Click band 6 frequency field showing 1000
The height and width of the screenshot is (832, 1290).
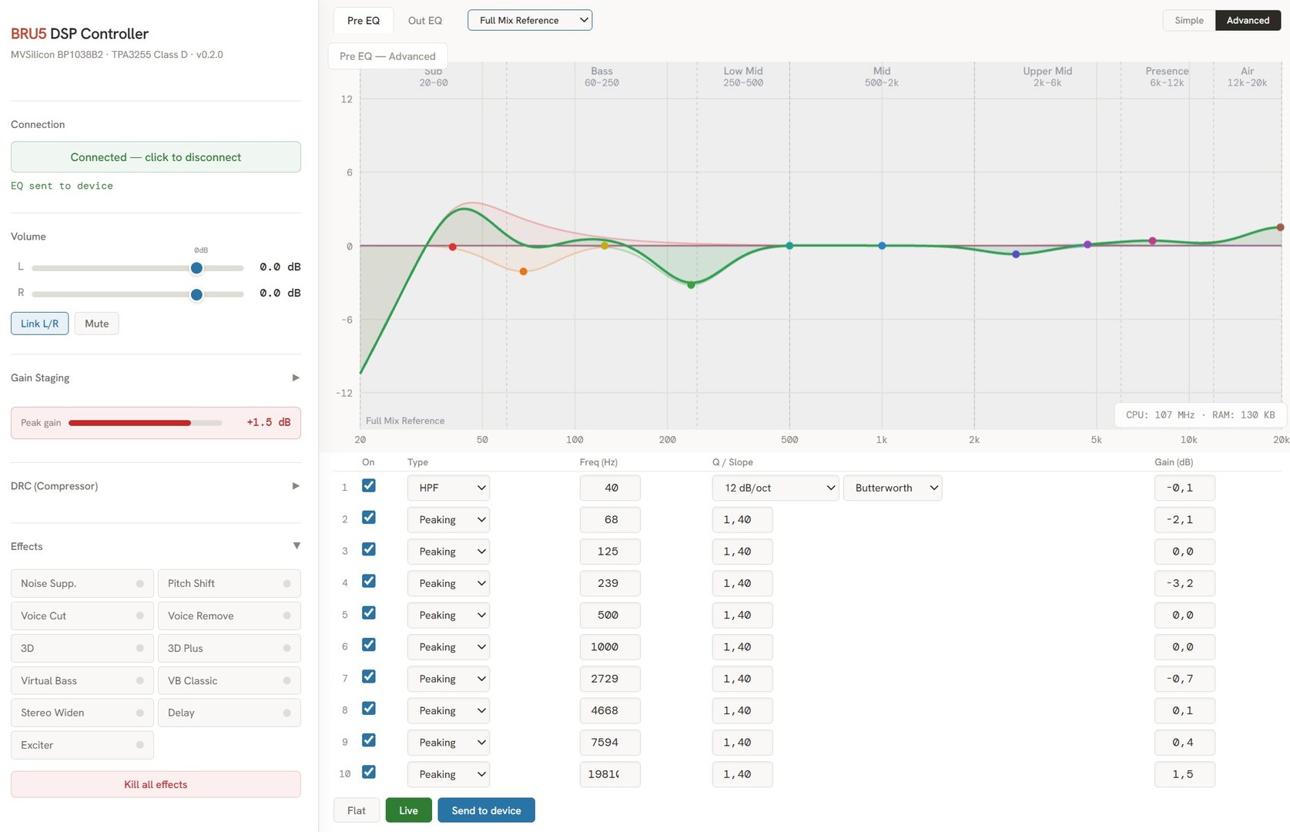610,647
